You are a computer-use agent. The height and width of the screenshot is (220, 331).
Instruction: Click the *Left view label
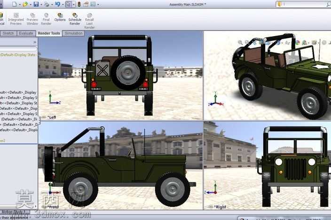(x=52, y=117)
